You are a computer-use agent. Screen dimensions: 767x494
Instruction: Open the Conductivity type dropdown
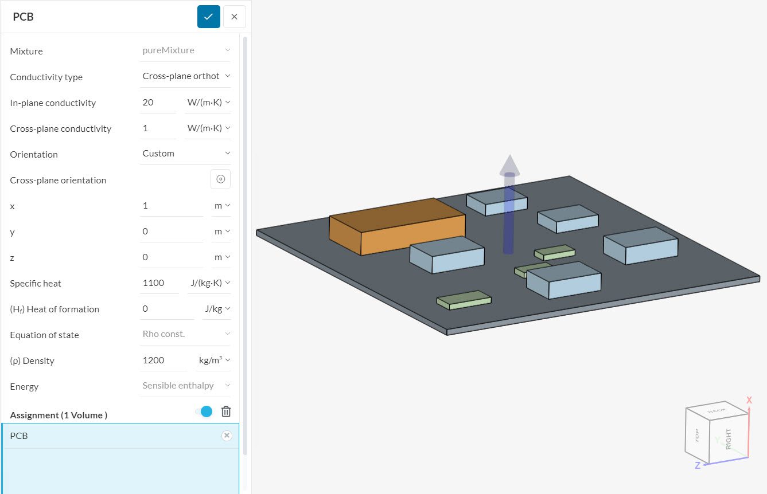click(185, 76)
